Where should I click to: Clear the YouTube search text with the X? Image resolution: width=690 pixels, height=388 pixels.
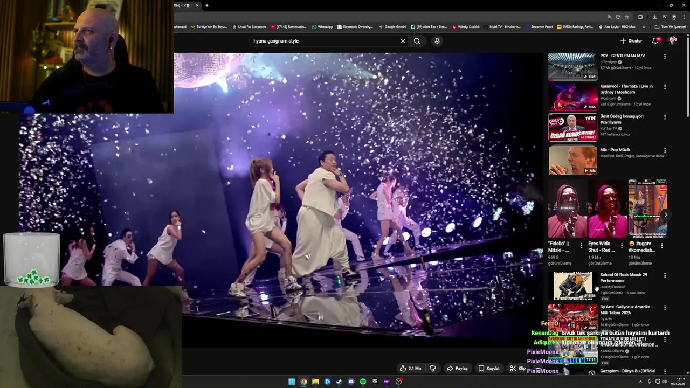coord(403,41)
